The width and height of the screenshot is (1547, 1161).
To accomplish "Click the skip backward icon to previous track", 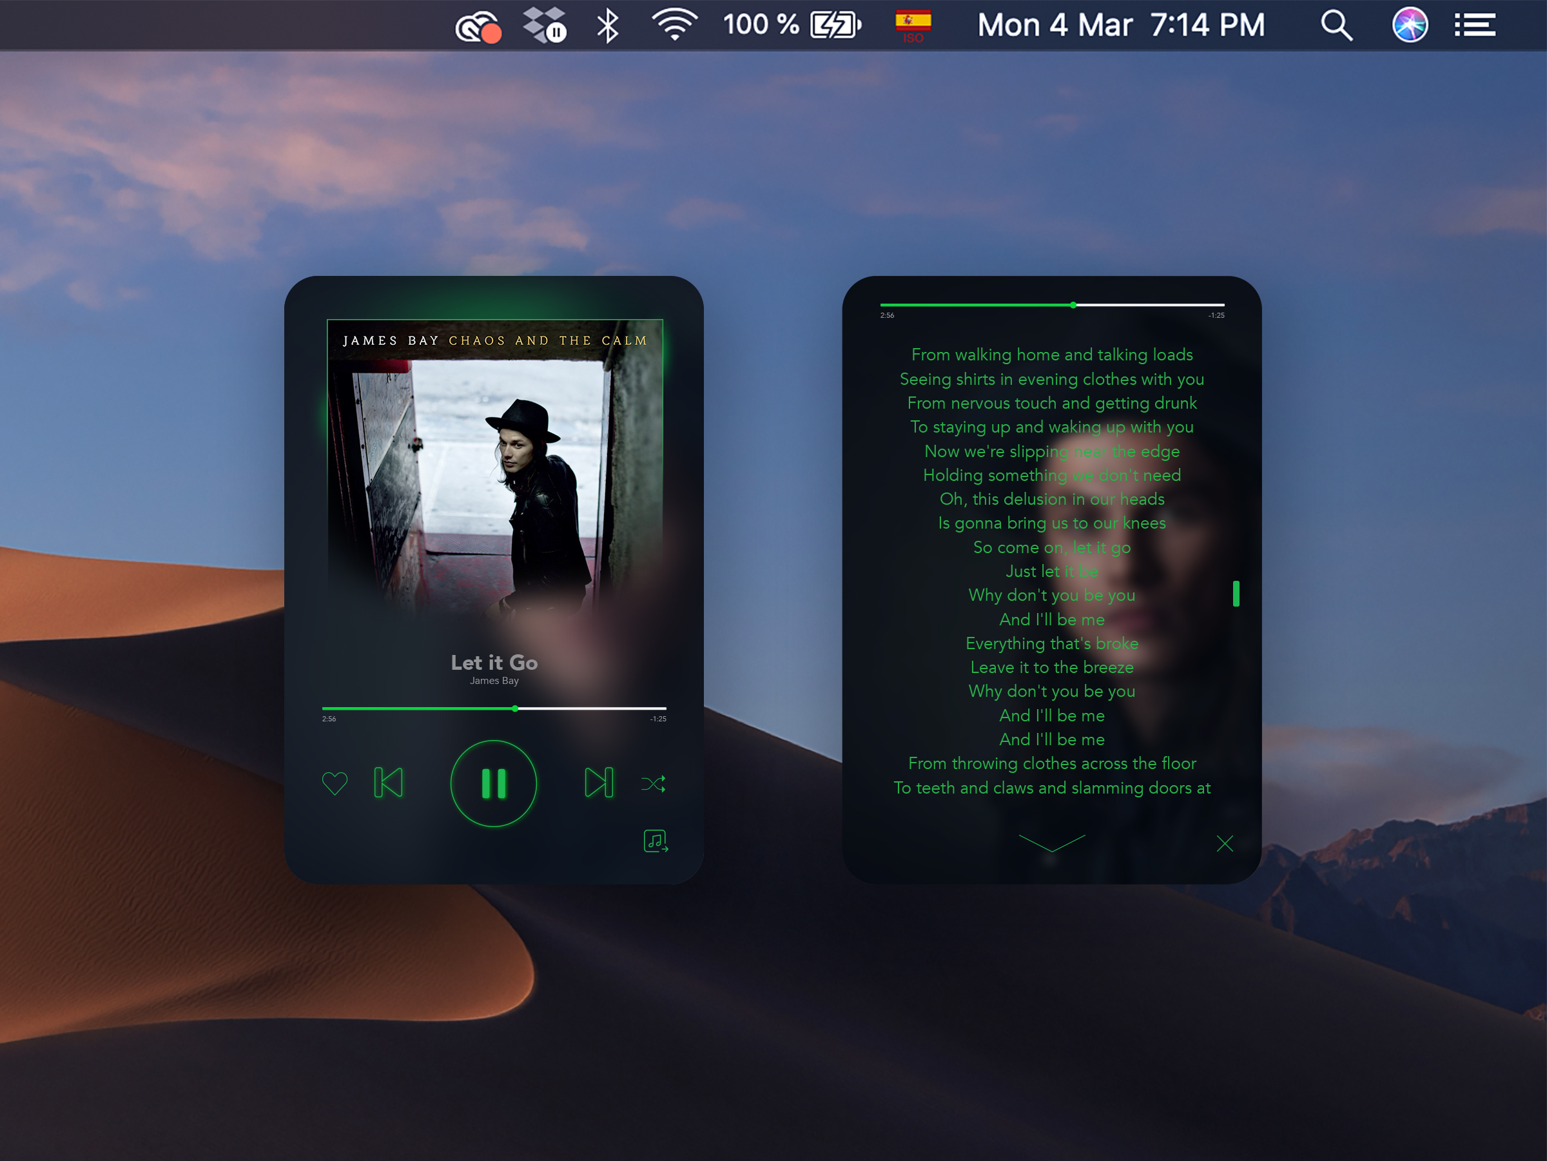I will (389, 783).
